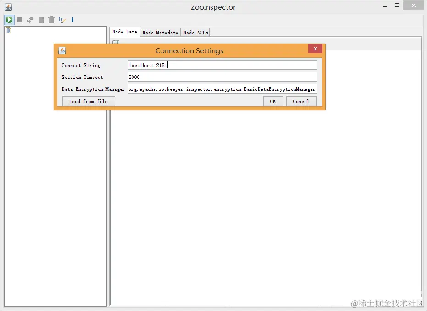Screen dimensions: 427x311
Task: Click the Load from file button
Action: (x=89, y=101)
